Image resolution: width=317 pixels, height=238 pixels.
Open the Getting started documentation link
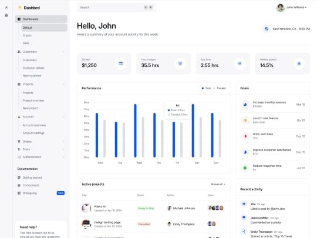[32, 177]
